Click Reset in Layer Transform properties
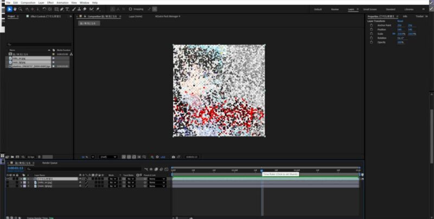Image resolution: width=434 pixels, height=219 pixels. coord(400,21)
